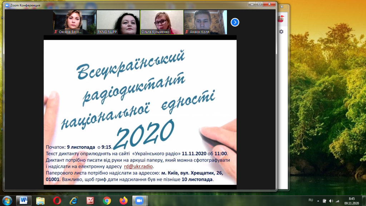Viewport: 366px width, 206px height.
Task: Switch to Zoom app in taskbar
Action: [139, 201]
